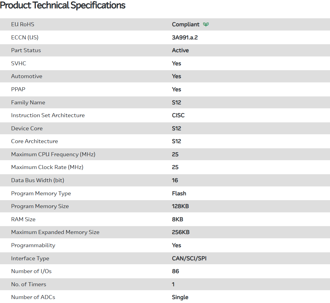Image resolution: width=330 pixels, height=303 pixels.
Task: Click the ECCN value 3A991.a.2
Action: 187,38
